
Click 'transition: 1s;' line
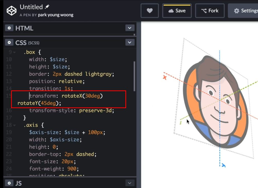click(51, 88)
